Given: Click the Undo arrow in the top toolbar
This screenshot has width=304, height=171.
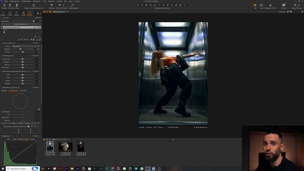Looking at the screenshot, I should click(60, 5).
